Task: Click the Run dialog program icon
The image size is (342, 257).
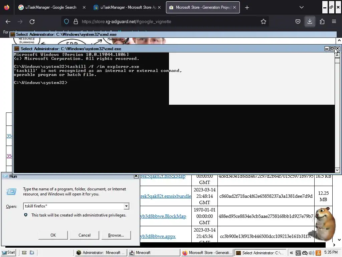Action: (x=11, y=192)
